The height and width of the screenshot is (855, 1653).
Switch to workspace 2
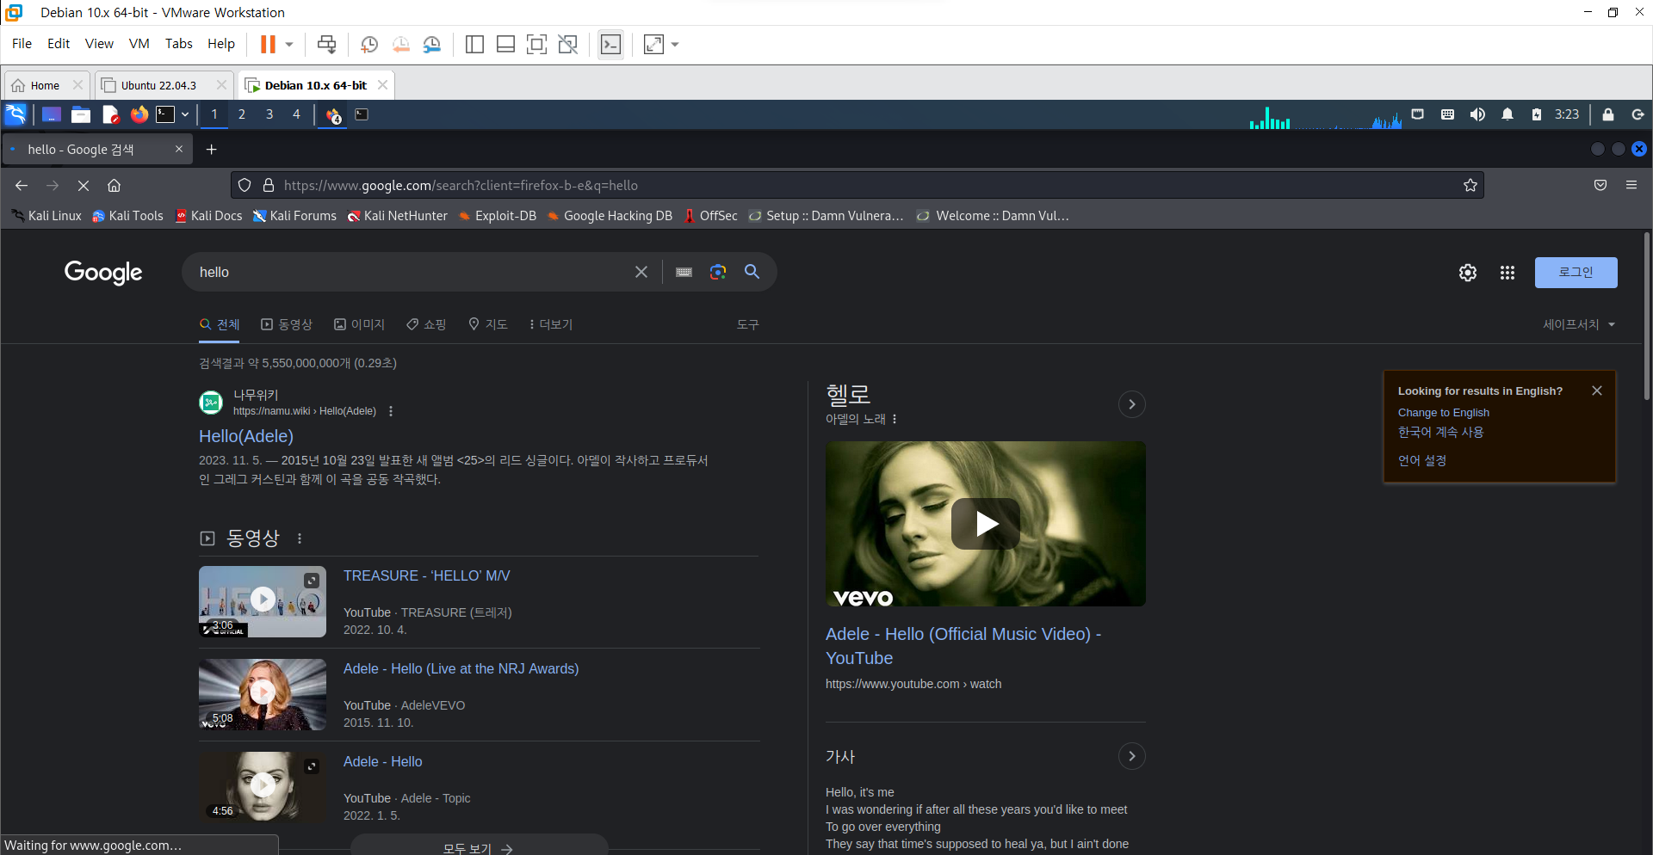pyautogui.click(x=242, y=114)
